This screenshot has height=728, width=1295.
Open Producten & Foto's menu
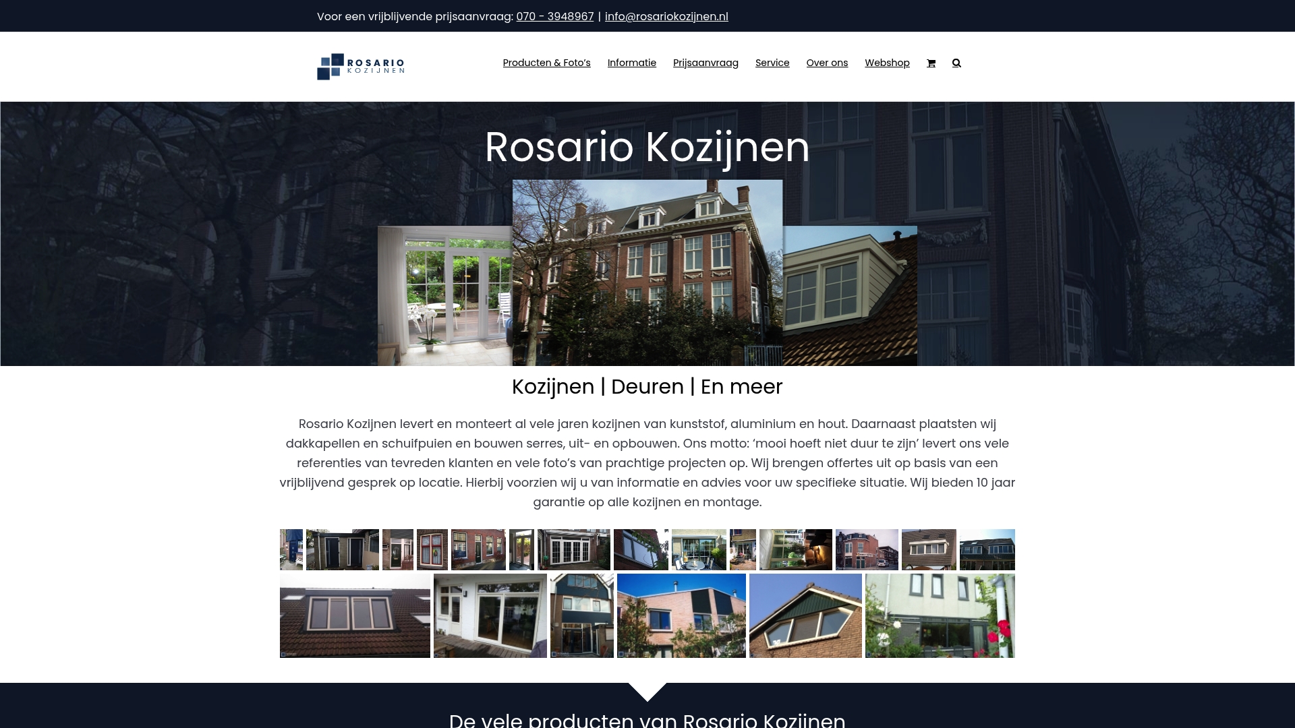point(546,63)
